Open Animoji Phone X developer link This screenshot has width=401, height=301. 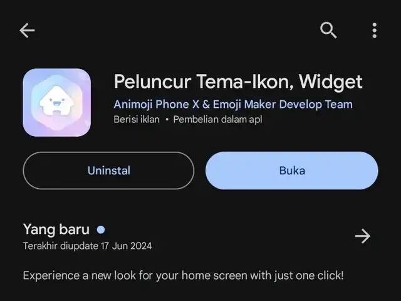(233, 105)
